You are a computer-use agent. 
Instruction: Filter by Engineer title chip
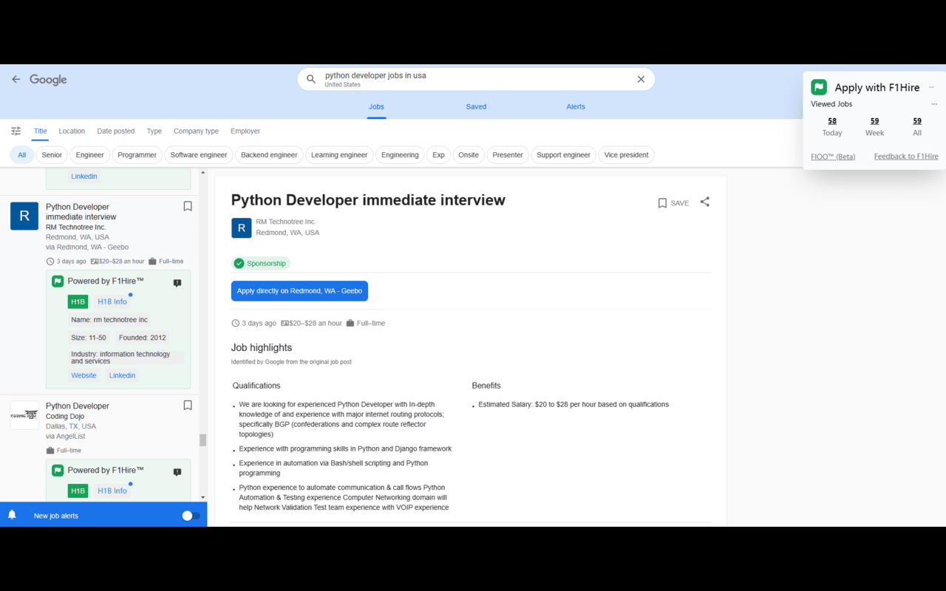[89, 155]
